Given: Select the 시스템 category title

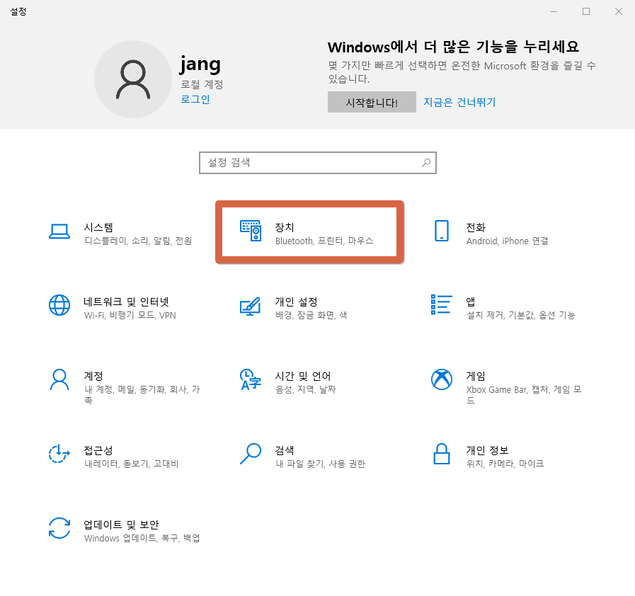Looking at the screenshot, I should pyautogui.click(x=98, y=227).
